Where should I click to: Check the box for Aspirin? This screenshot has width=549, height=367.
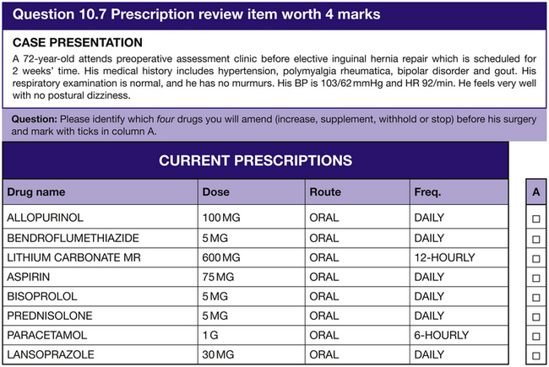click(536, 277)
